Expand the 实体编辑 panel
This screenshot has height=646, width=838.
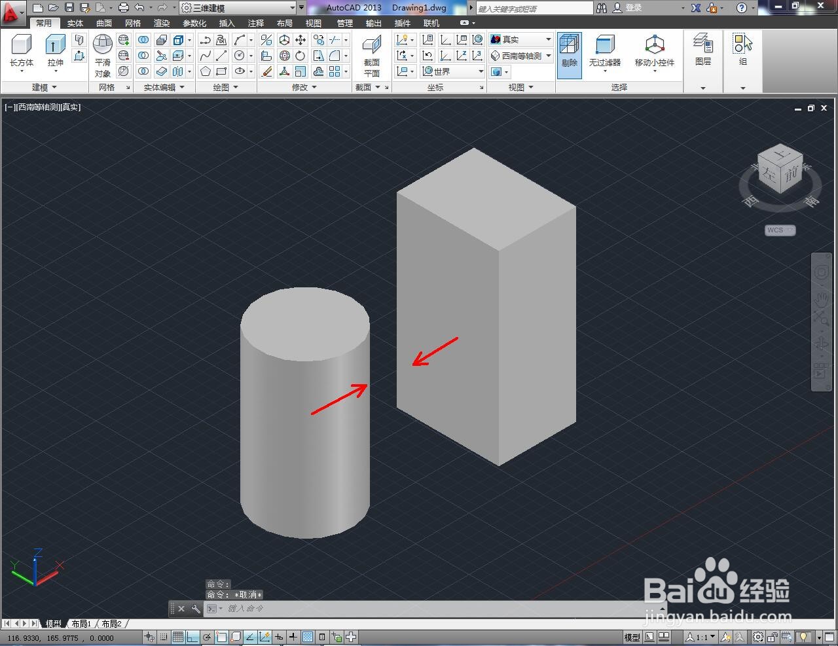164,87
